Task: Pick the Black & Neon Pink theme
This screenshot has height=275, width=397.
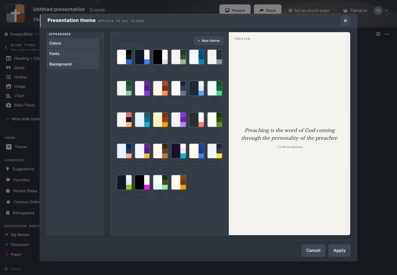Action: point(142,182)
